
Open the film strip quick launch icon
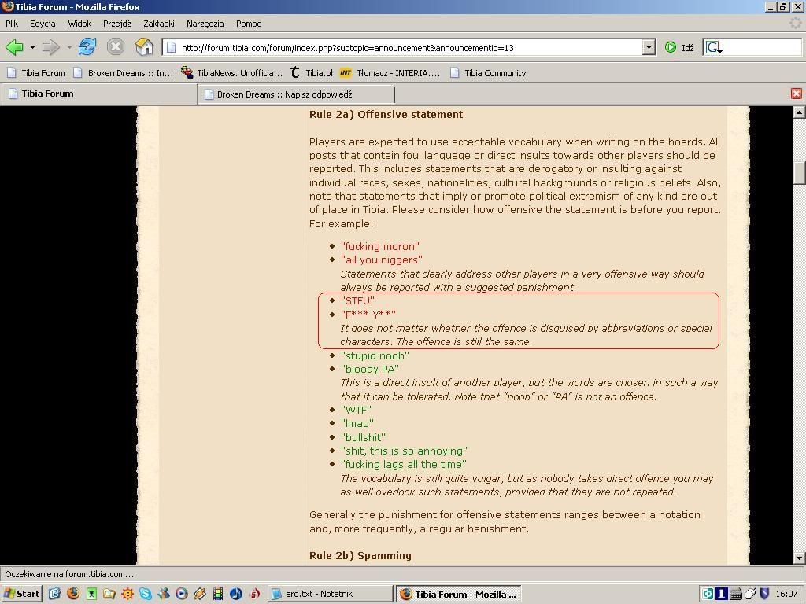point(218,594)
